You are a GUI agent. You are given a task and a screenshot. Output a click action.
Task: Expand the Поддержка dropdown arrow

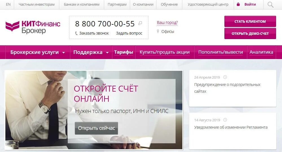(107, 53)
